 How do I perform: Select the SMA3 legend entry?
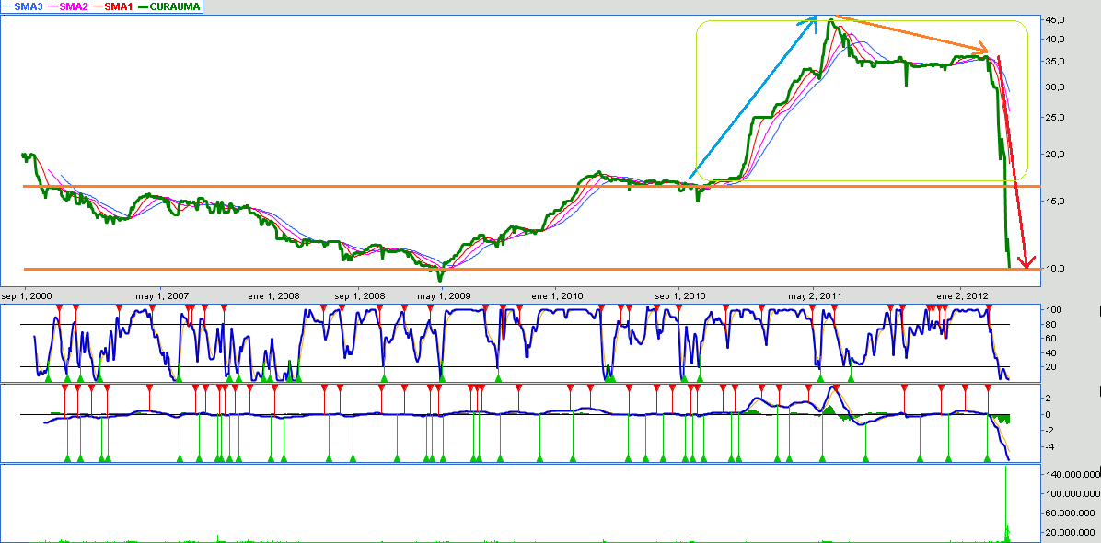(x=22, y=6)
